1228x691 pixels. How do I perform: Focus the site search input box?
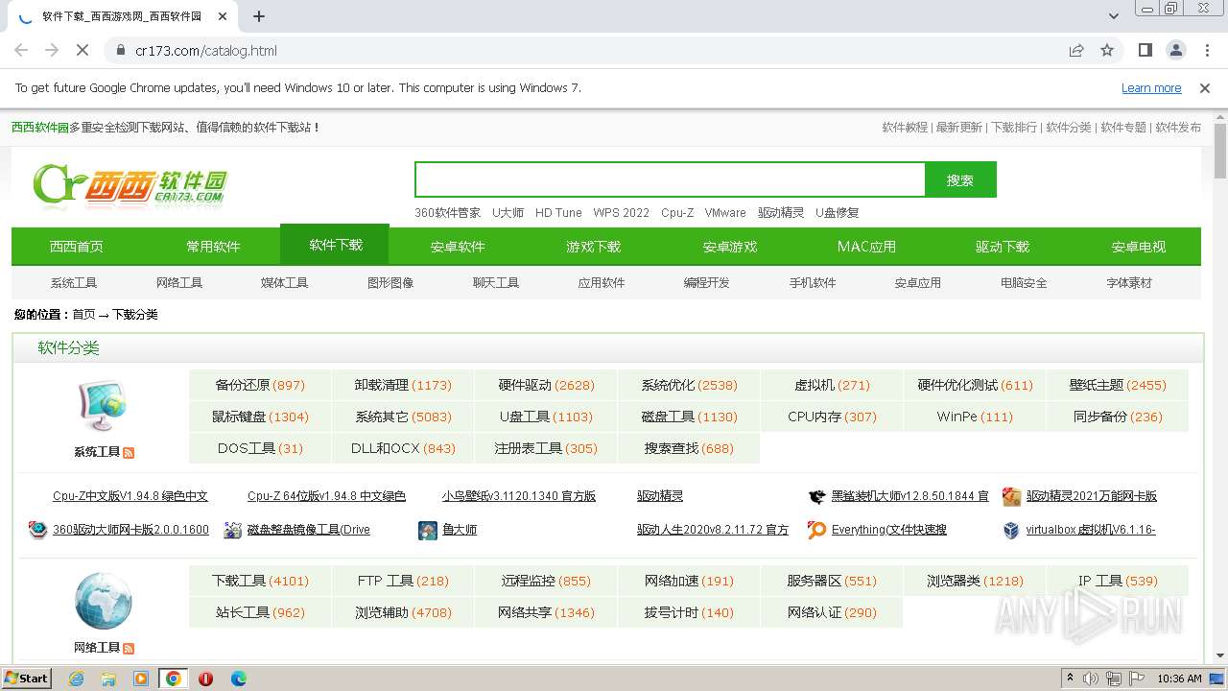670,179
